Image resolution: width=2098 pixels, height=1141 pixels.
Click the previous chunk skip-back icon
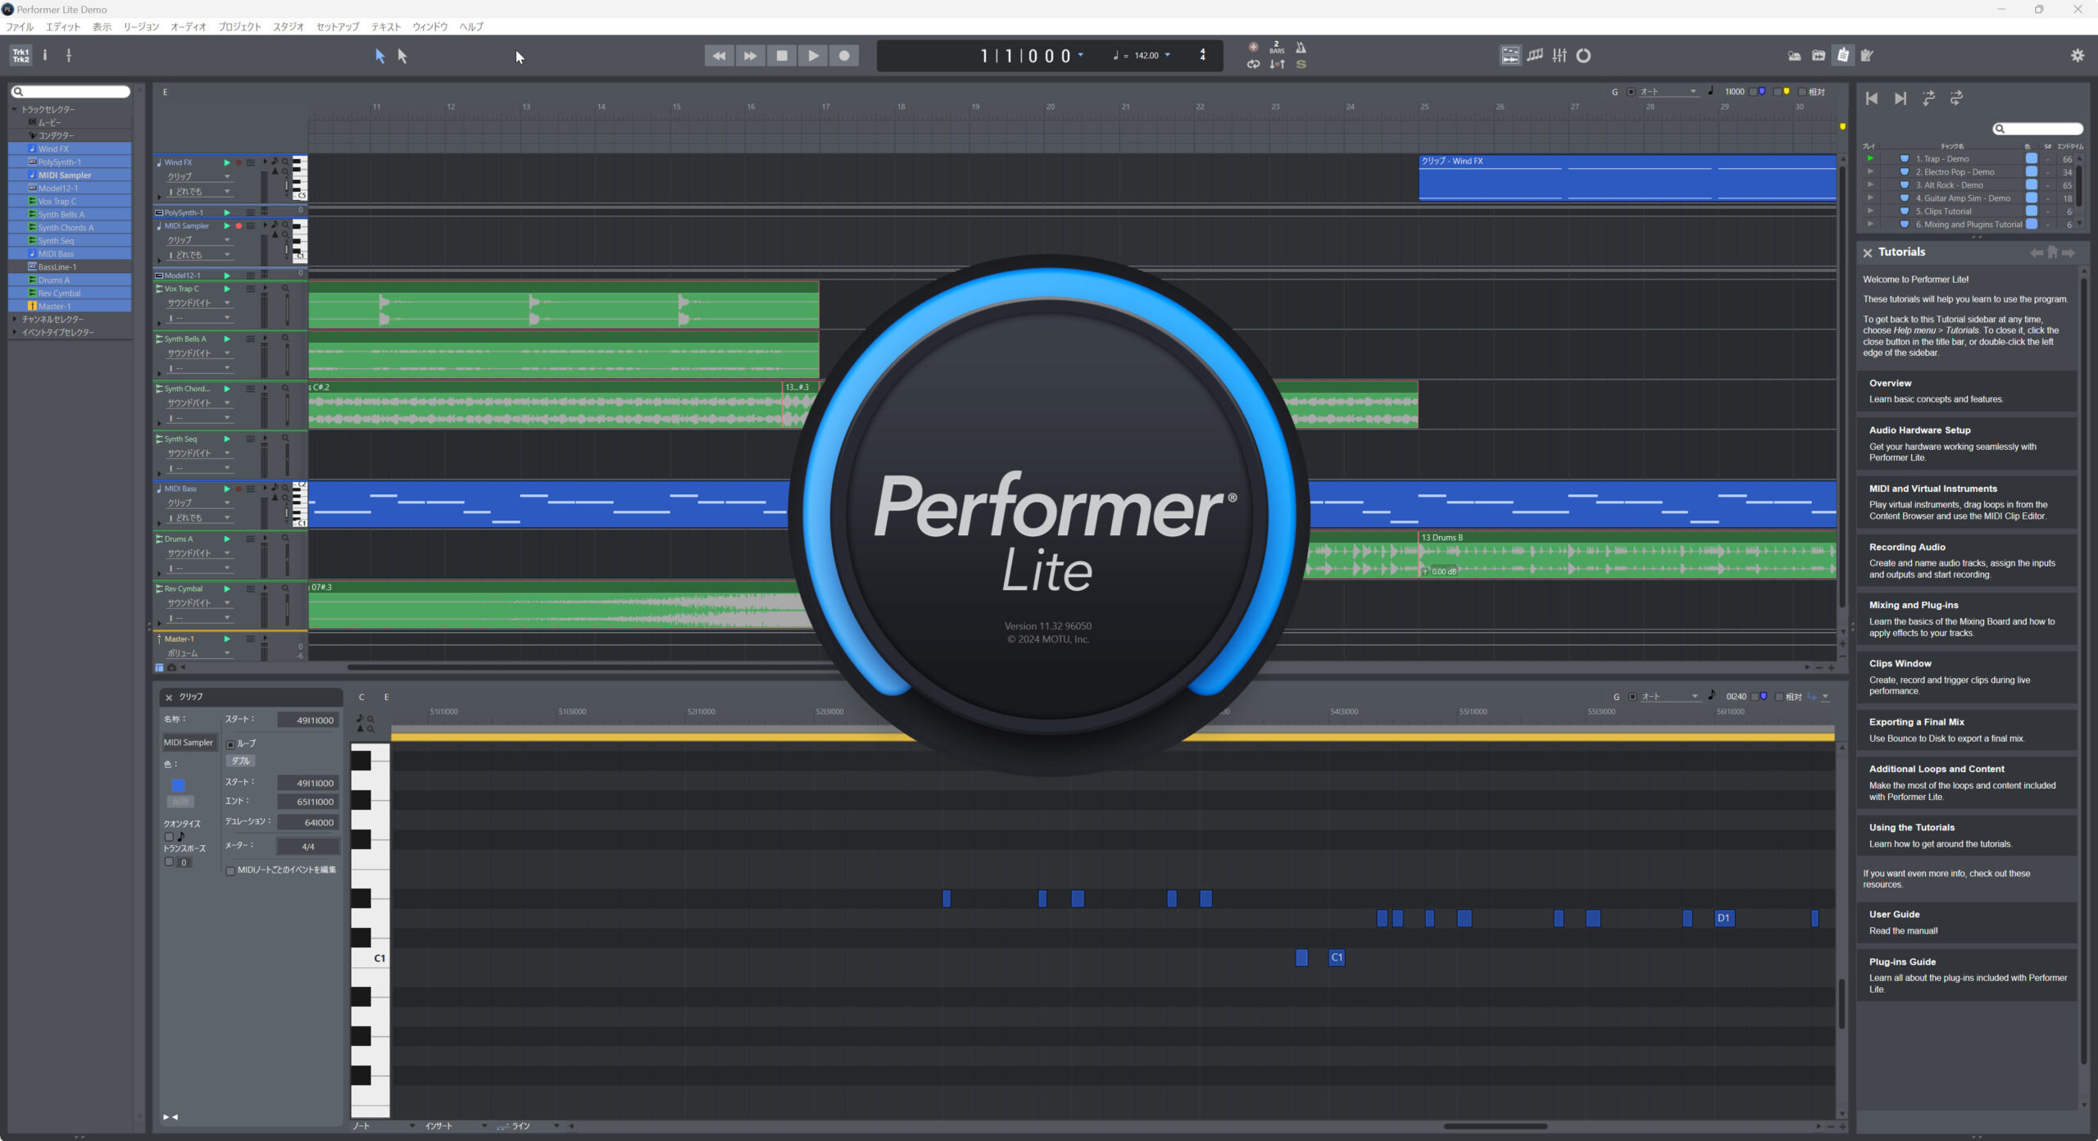[1872, 98]
